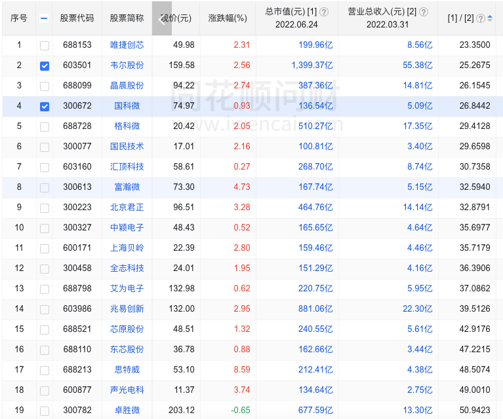The height and width of the screenshot is (419, 503).
Task: Toggle select-all checkbox in header
Action: click(x=45, y=18)
